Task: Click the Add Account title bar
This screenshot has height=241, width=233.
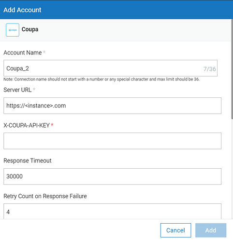Action: click(116, 10)
